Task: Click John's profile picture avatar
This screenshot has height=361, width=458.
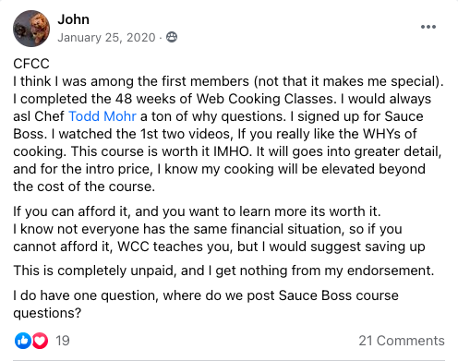Action: click(31, 29)
